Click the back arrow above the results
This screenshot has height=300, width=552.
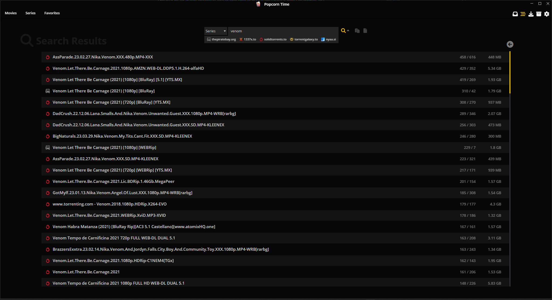[x=510, y=44]
